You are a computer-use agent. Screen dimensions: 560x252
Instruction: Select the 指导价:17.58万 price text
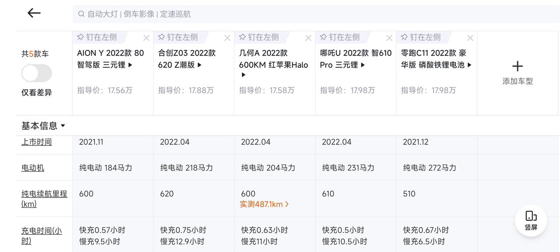pyautogui.click(x=267, y=91)
